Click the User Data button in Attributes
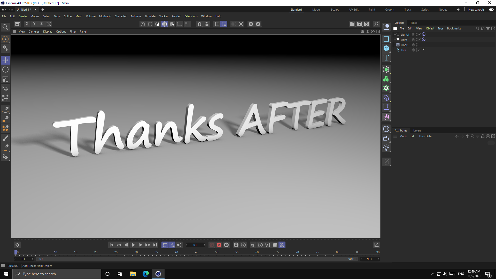This screenshot has height=279, width=496. [x=425, y=136]
